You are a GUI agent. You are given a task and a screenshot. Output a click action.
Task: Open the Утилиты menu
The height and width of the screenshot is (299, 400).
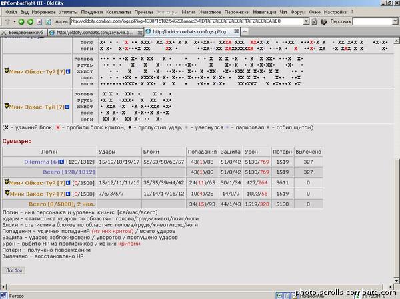click(68, 12)
